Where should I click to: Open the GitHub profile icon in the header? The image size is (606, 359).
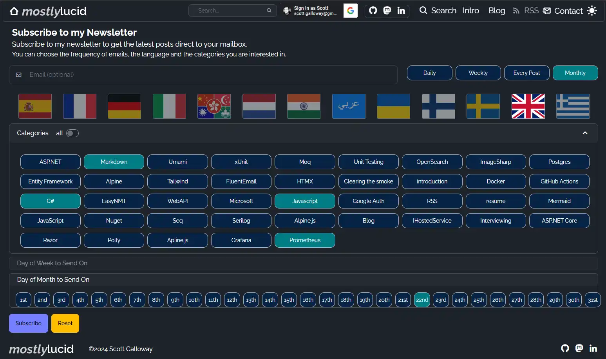click(x=373, y=11)
